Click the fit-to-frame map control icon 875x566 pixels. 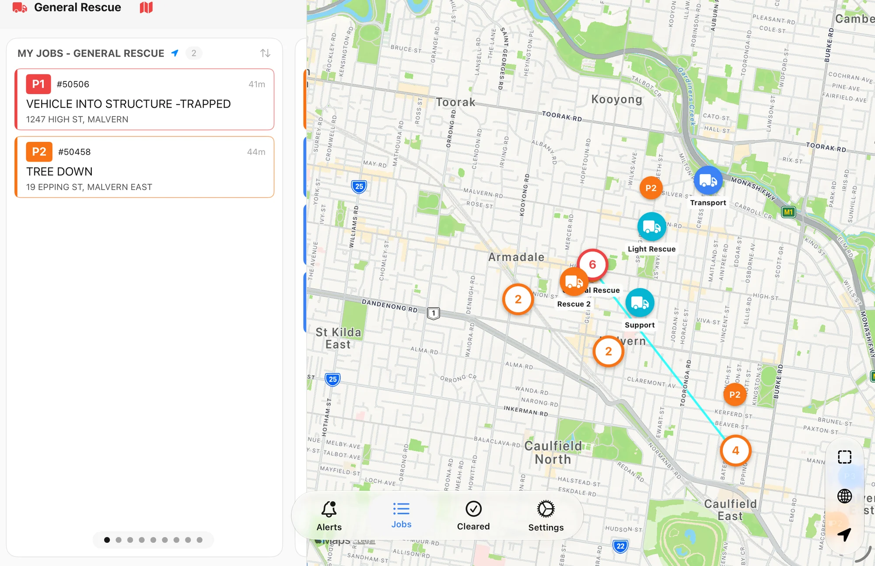pyautogui.click(x=844, y=457)
